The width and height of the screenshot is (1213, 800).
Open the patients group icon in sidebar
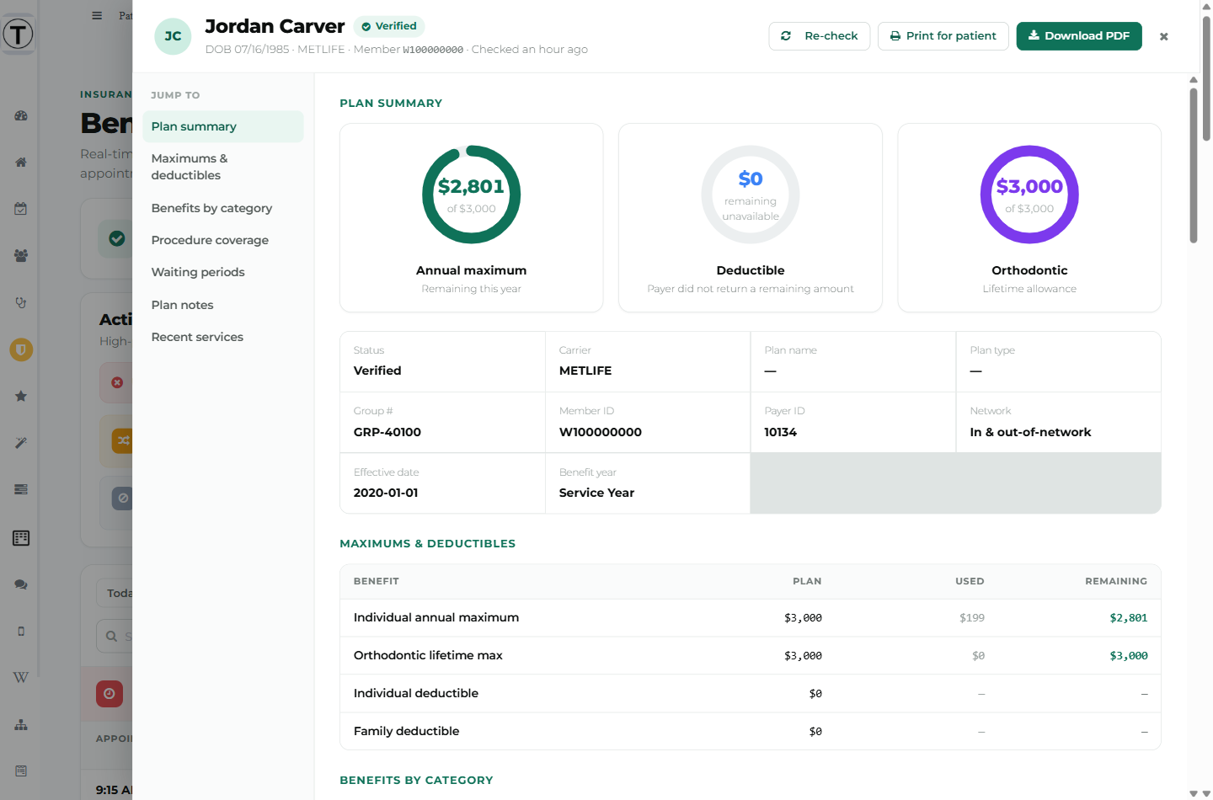point(21,255)
